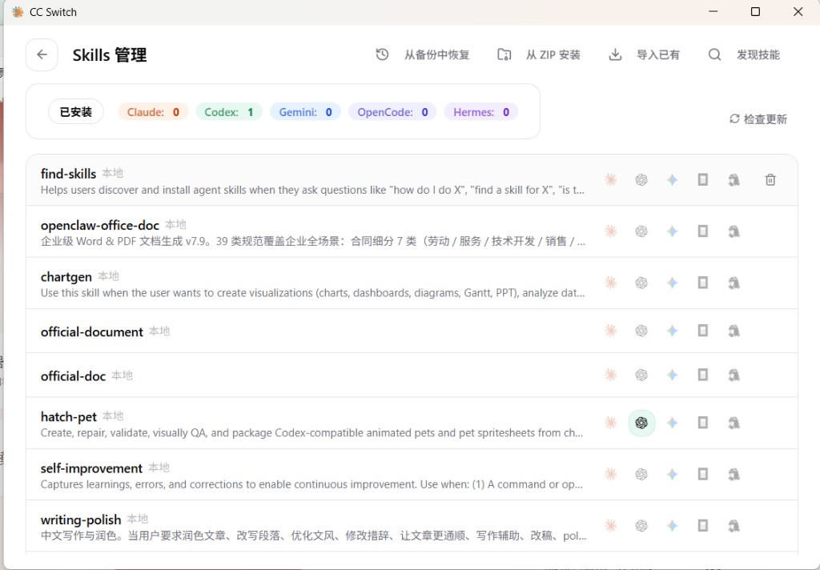820x570 pixels.
Task: Click 从 ZIP 安装 button label
Action: tap(553, 55)
